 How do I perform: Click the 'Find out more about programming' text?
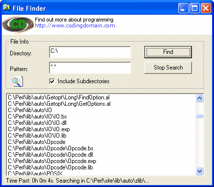[x=74, y=20]
